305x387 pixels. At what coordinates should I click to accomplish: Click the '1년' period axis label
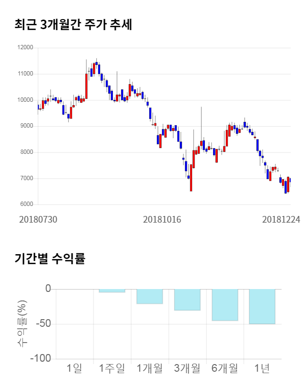[x=262, y=368]
